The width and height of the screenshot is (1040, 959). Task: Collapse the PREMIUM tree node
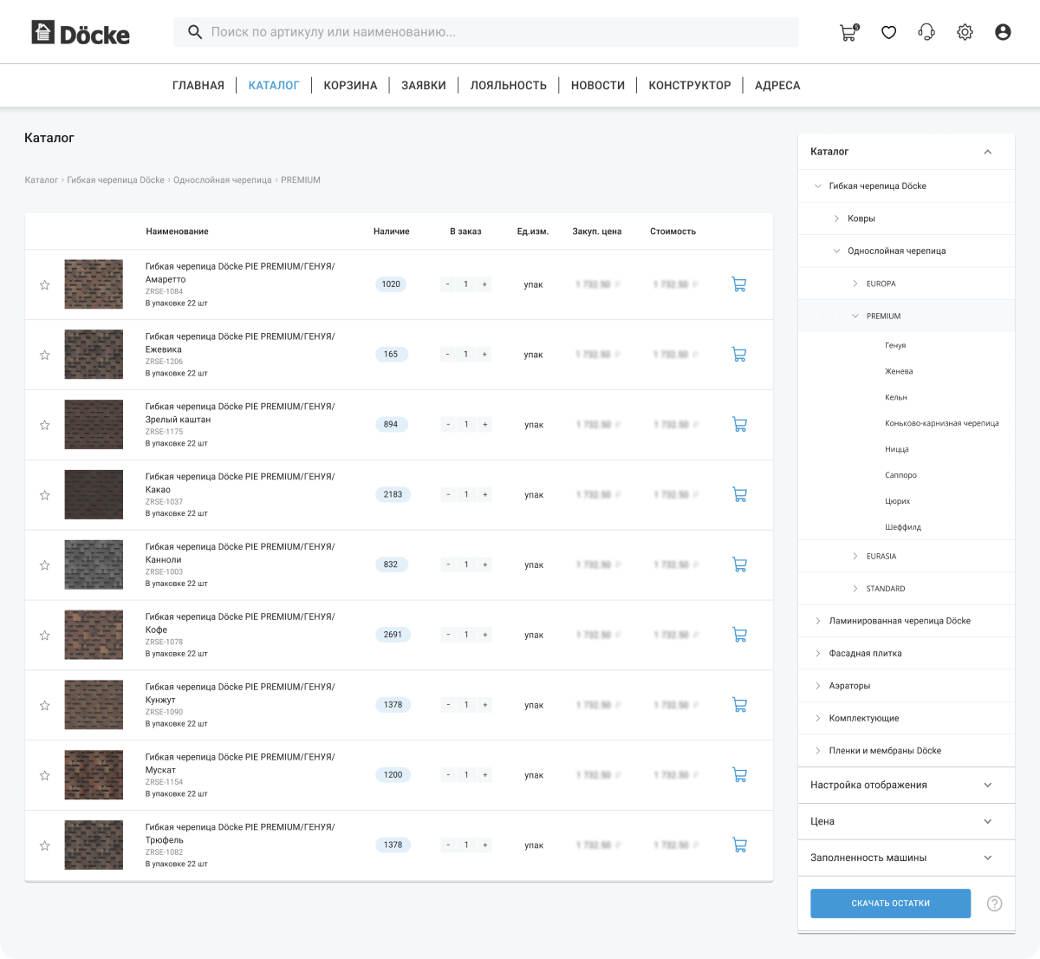(855, 316)
